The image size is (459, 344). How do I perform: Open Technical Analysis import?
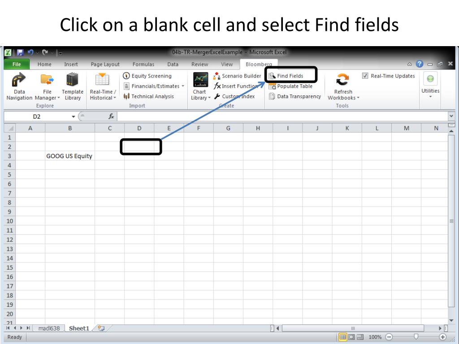click(x=148, y=96)
